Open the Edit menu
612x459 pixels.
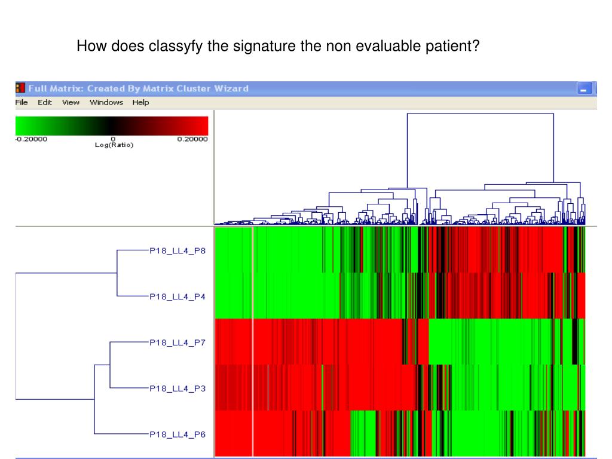[x=44, y=102]
